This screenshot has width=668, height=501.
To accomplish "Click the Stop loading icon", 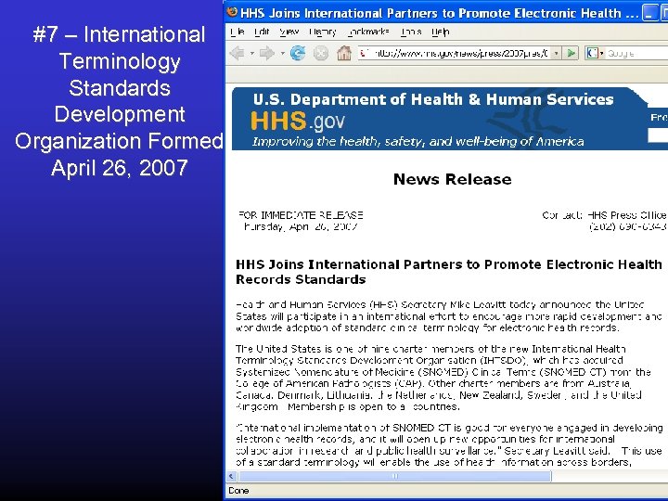I will point(321,53).
